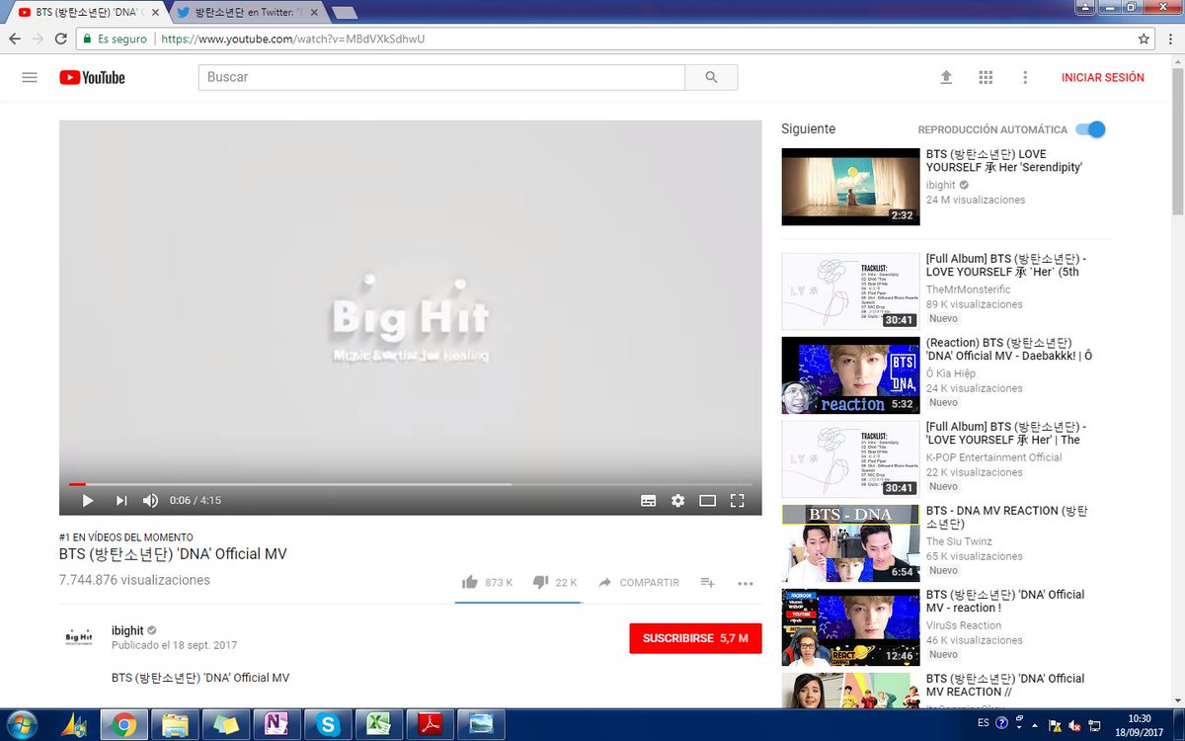This screenshot has height=741, width=1185.
Task: Switch to the Twitter browser tab
Action: tap(245, 12)
